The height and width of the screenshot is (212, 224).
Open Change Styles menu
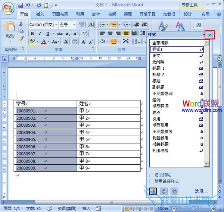180,26
